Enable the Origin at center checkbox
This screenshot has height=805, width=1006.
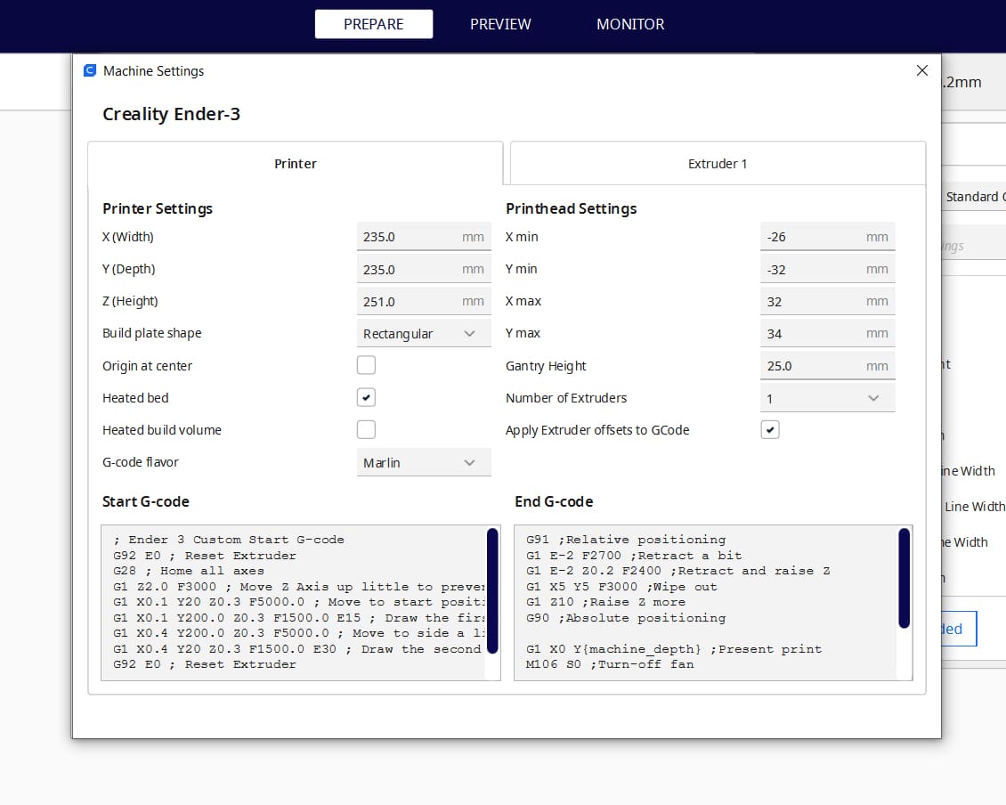pyautogui.click(x=366, y=365)
